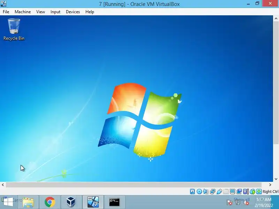The image size is (279, 209).
Task: Select the Recycle Bin desktop icon
Action: 14,30
